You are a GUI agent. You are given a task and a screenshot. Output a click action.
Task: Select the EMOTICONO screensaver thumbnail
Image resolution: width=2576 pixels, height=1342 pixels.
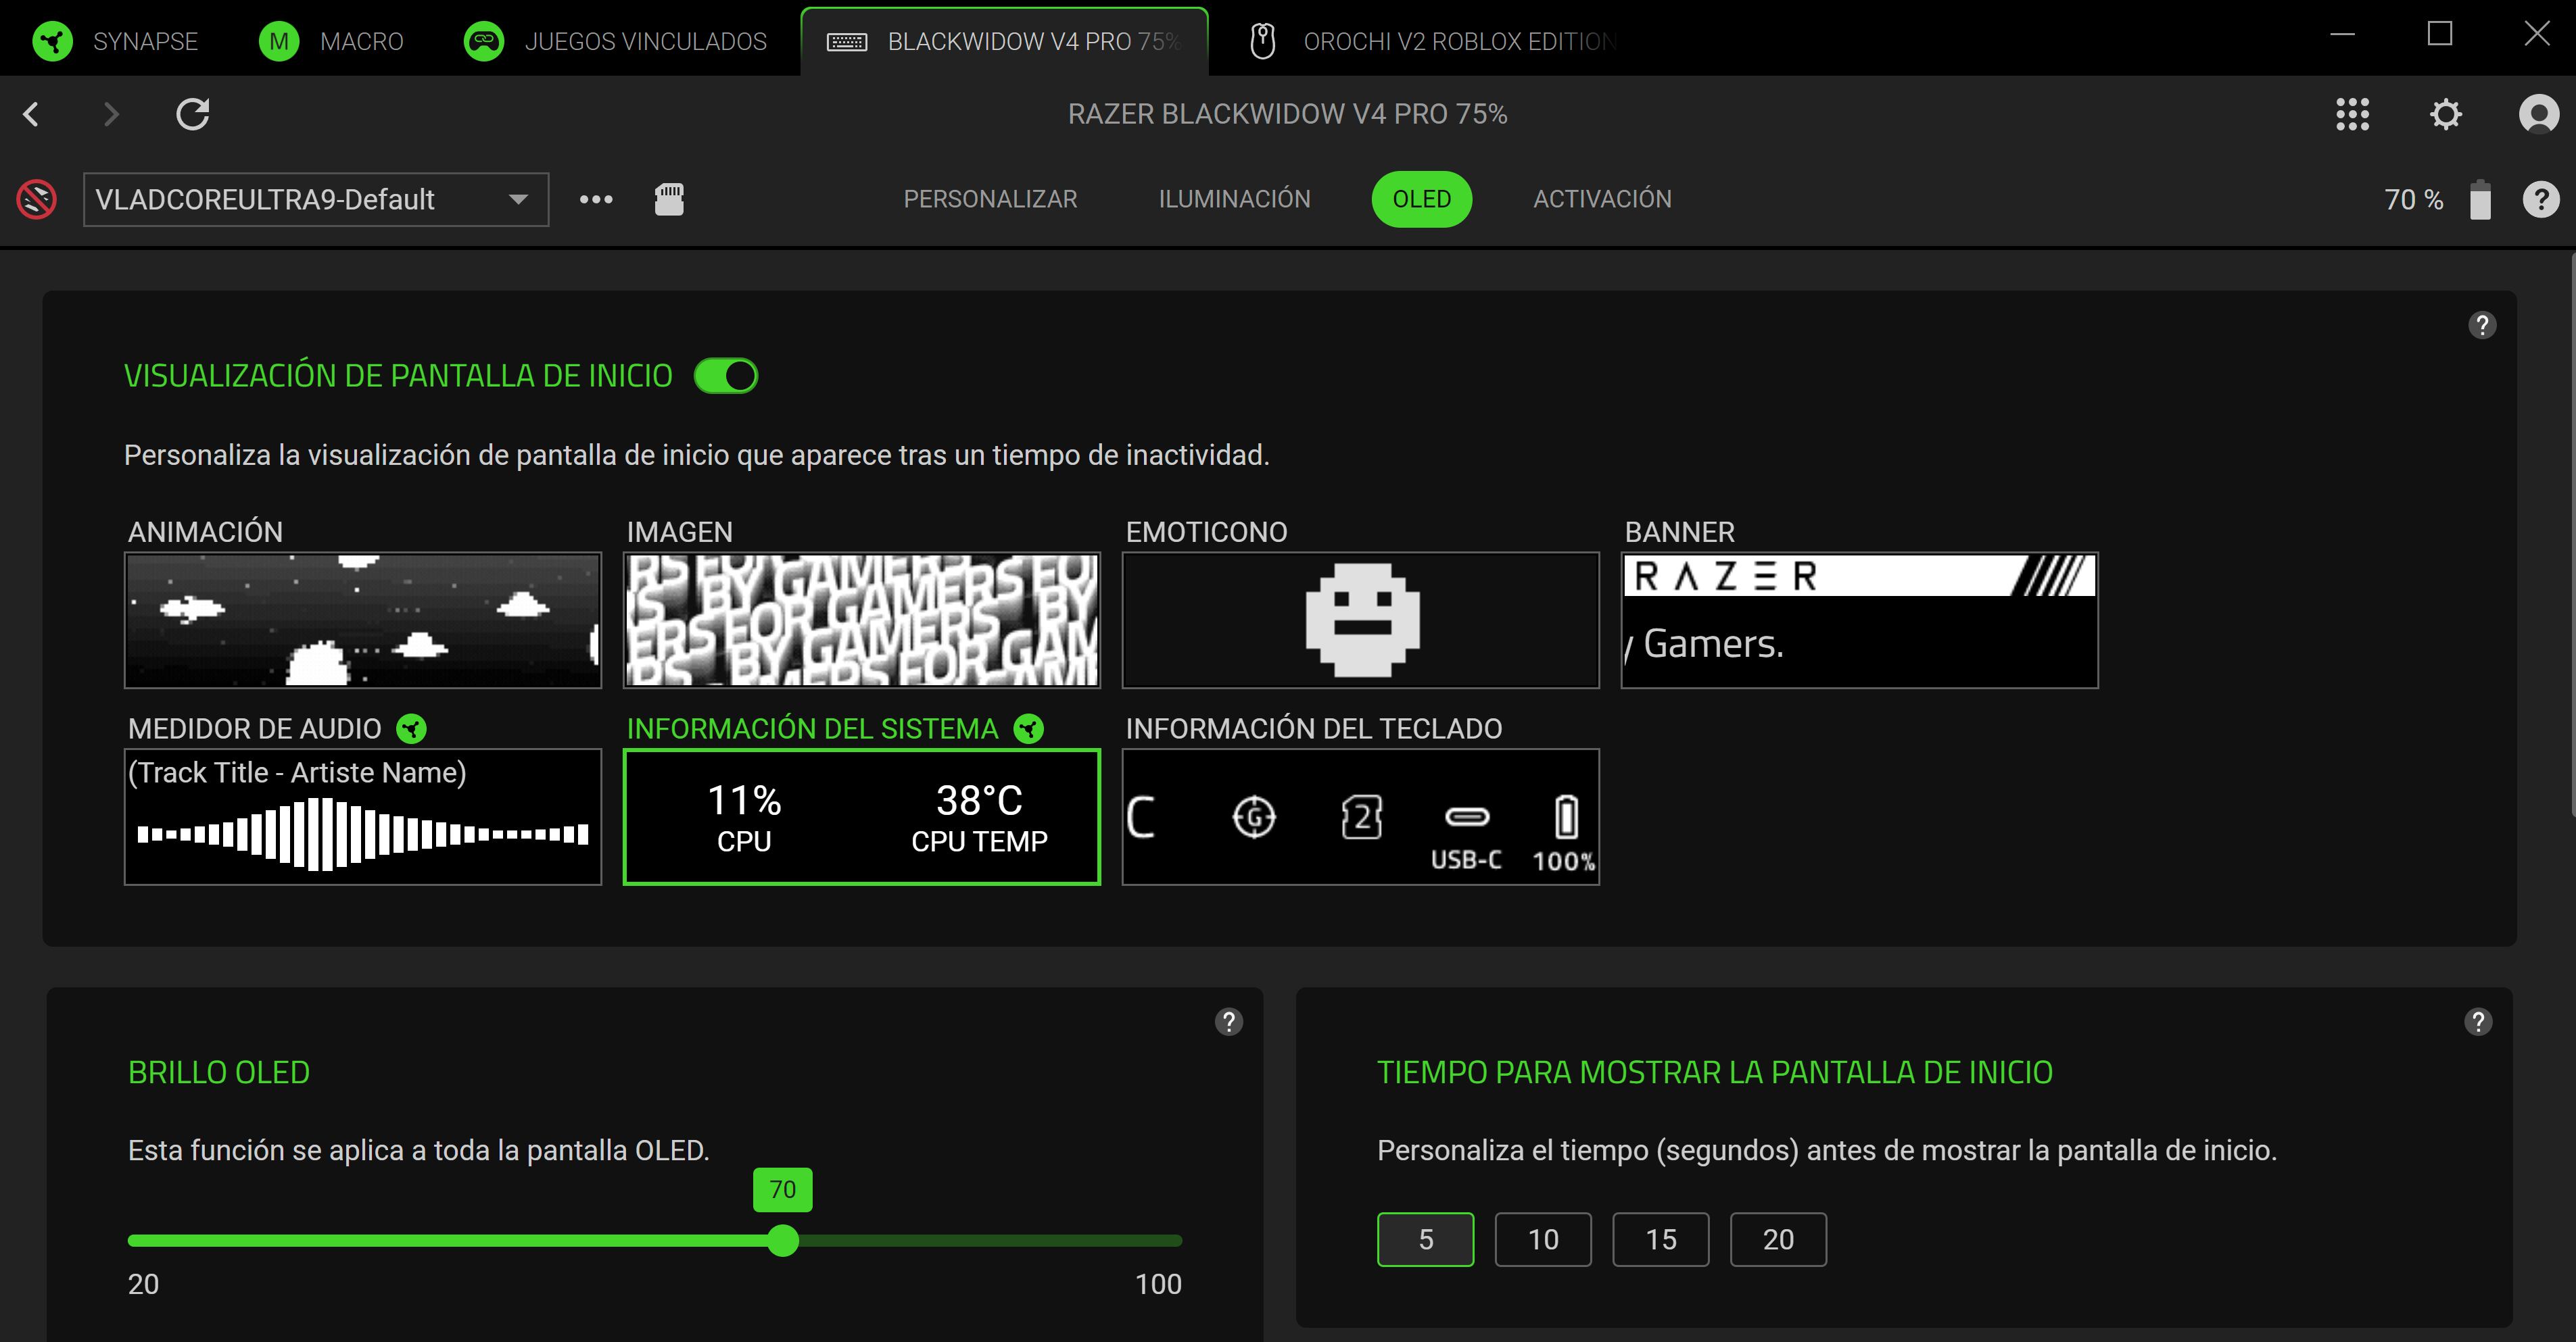coord(1360,620)
